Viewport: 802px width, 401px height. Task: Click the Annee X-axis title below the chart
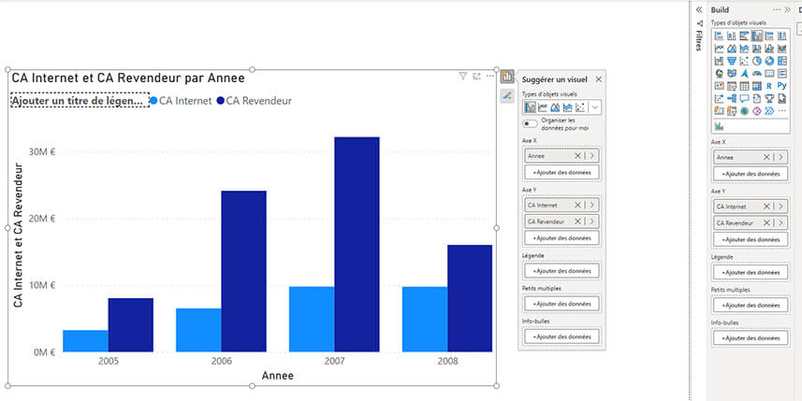coord(278,376)
